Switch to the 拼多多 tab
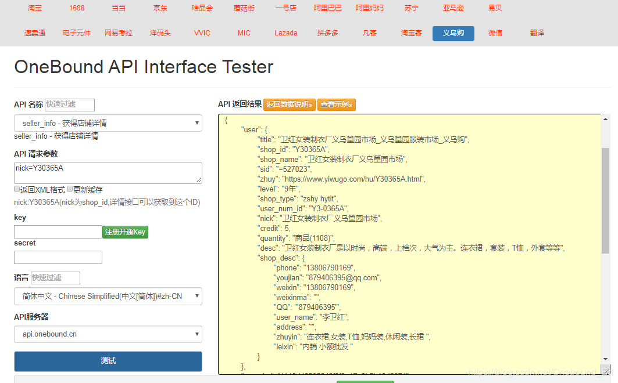618x383 pixels. point(327,33)
